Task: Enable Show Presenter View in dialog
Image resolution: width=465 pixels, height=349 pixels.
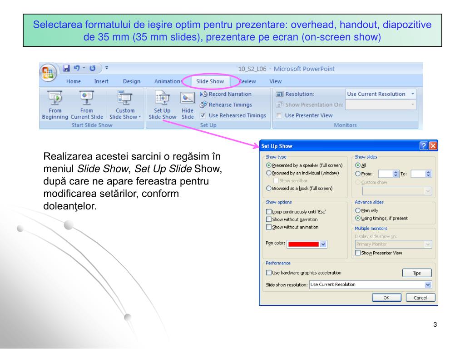Action: coord(358,253)
